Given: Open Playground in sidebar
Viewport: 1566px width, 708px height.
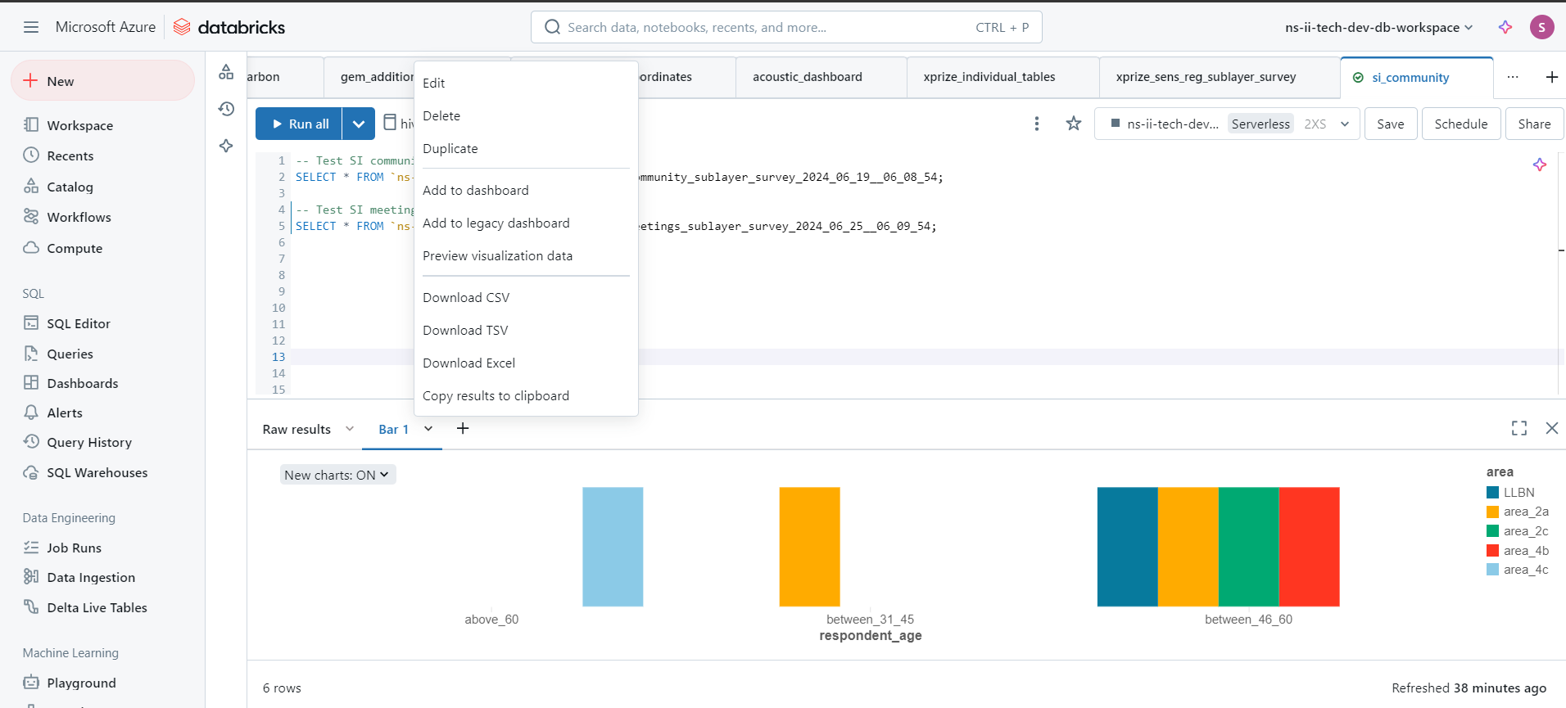Looking at the screenshot, I should (82, 683).
